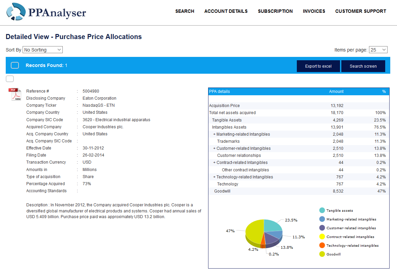Viewport: 397px width, 275px height.
Task: Click the Customer-related intangibles legend swatch
Action: pos(322,228)
